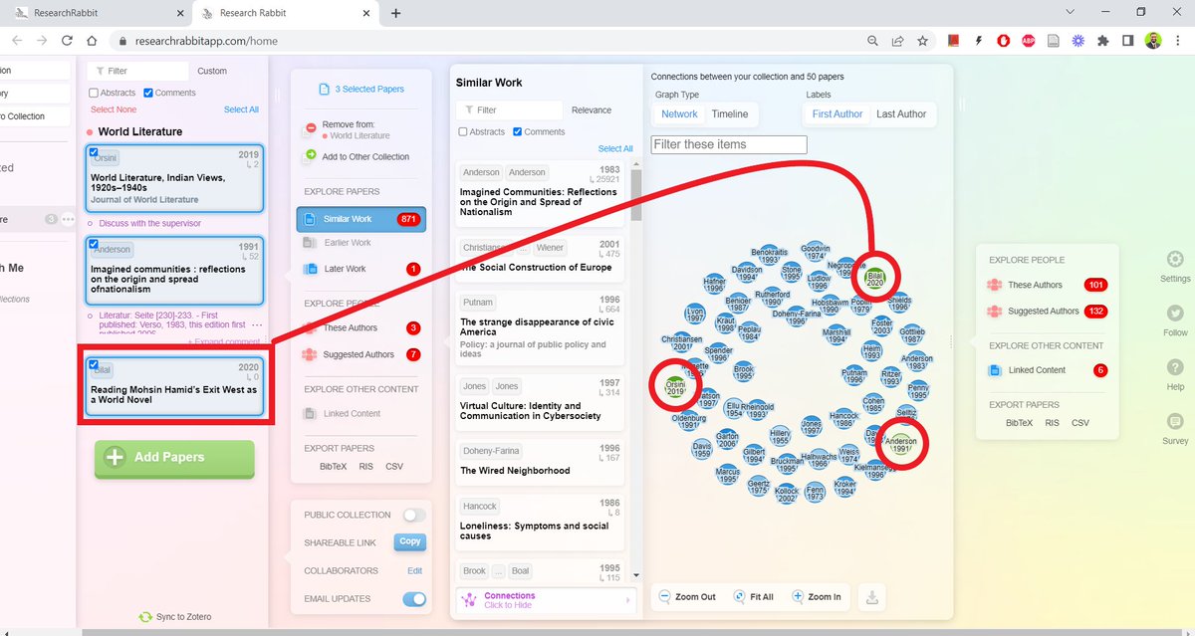Copy the shareable link
Viewport: 1195px width, 636px height.
tap(410, 542)
